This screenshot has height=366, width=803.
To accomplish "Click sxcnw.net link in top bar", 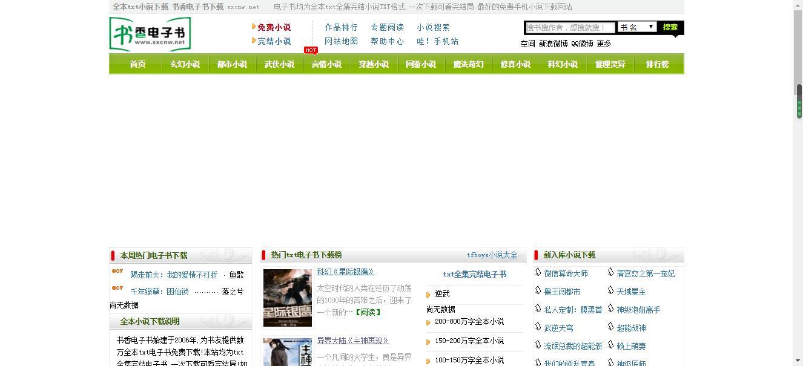I will (243, 7).
